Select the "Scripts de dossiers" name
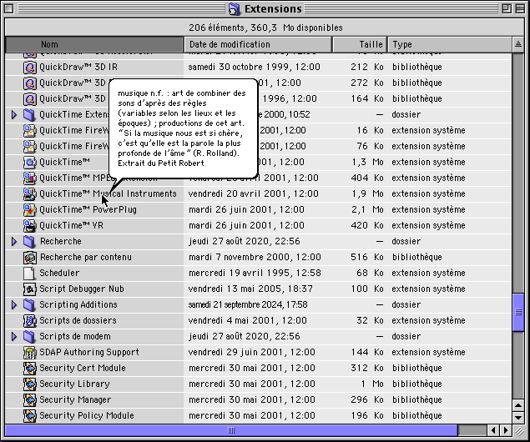The height and width of the screenshot is (442, 530). [78, 320]
